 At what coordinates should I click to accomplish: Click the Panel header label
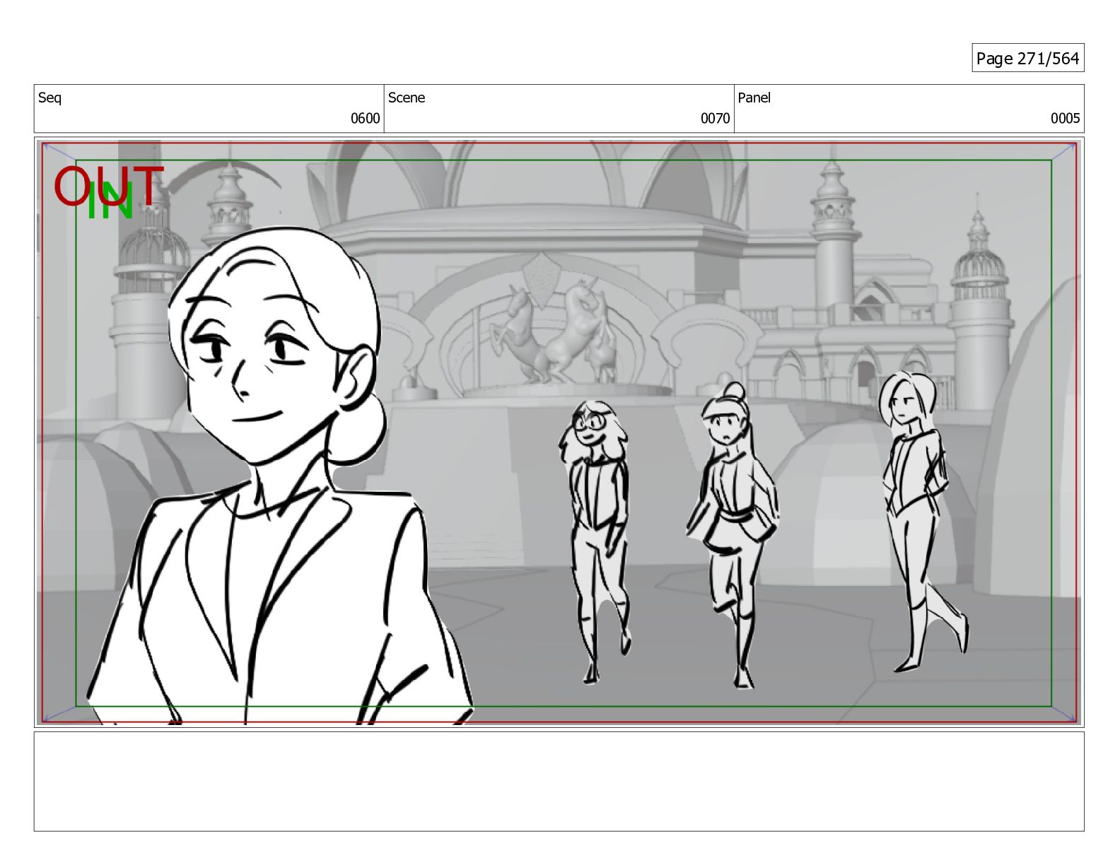pos(754,98)
